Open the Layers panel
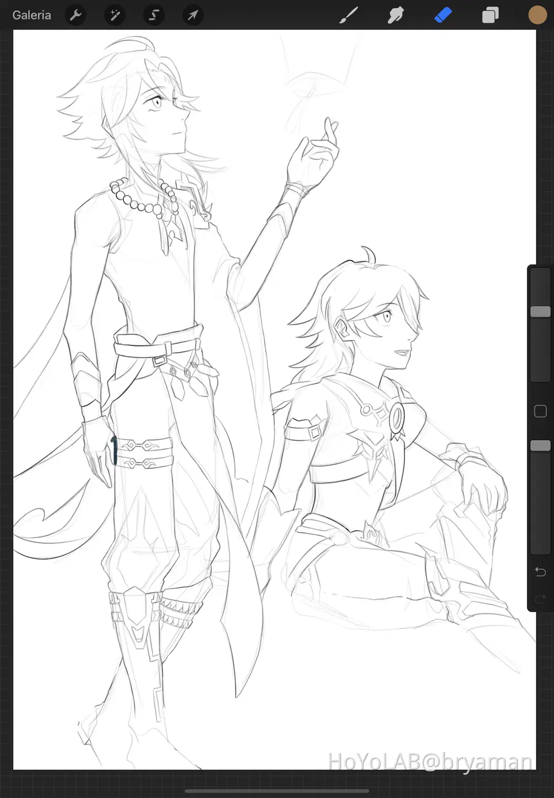The width and height of the screenshot is (554, 798). click(490, 15)
